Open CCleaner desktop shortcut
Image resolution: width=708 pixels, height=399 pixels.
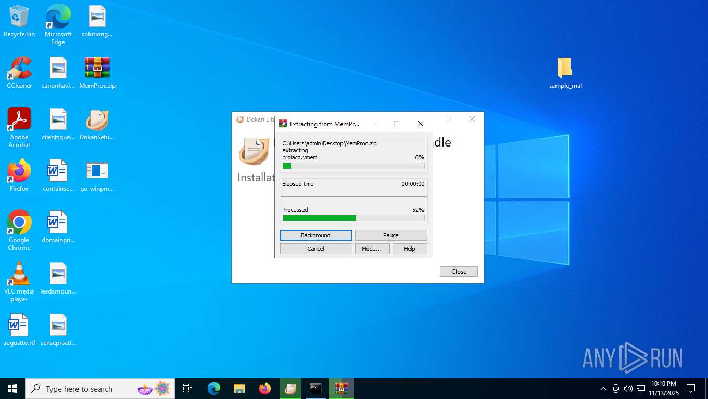pyautogui.click(x=19, y=73)
